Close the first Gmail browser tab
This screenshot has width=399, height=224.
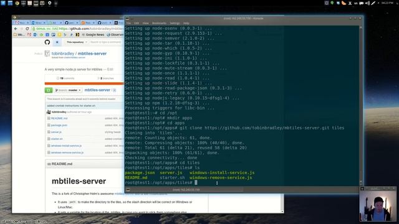click(27, 23)
